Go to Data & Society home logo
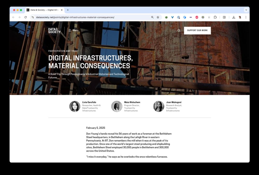 pos(54,30)
